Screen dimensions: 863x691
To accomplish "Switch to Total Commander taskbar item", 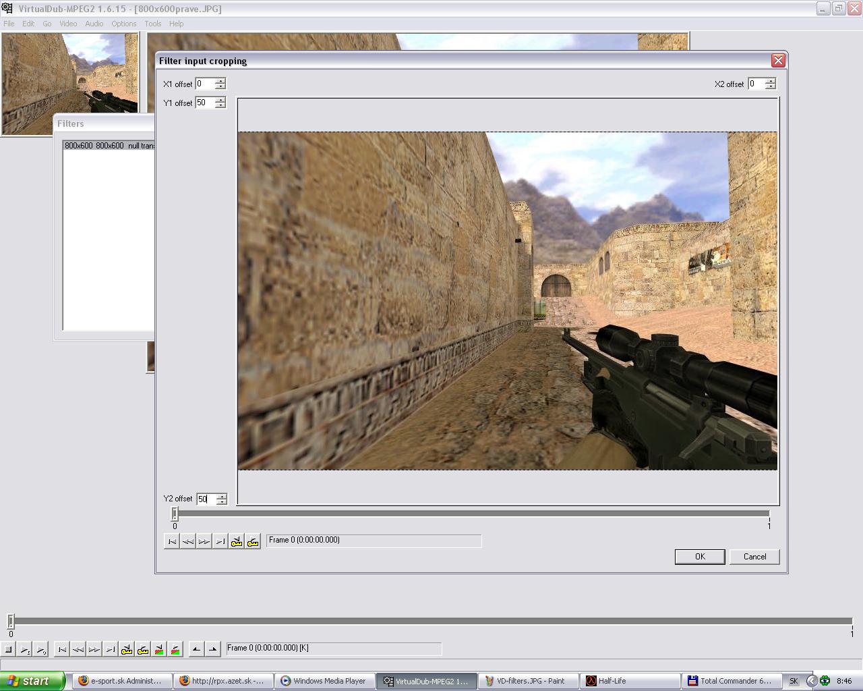I will [732, 681].
